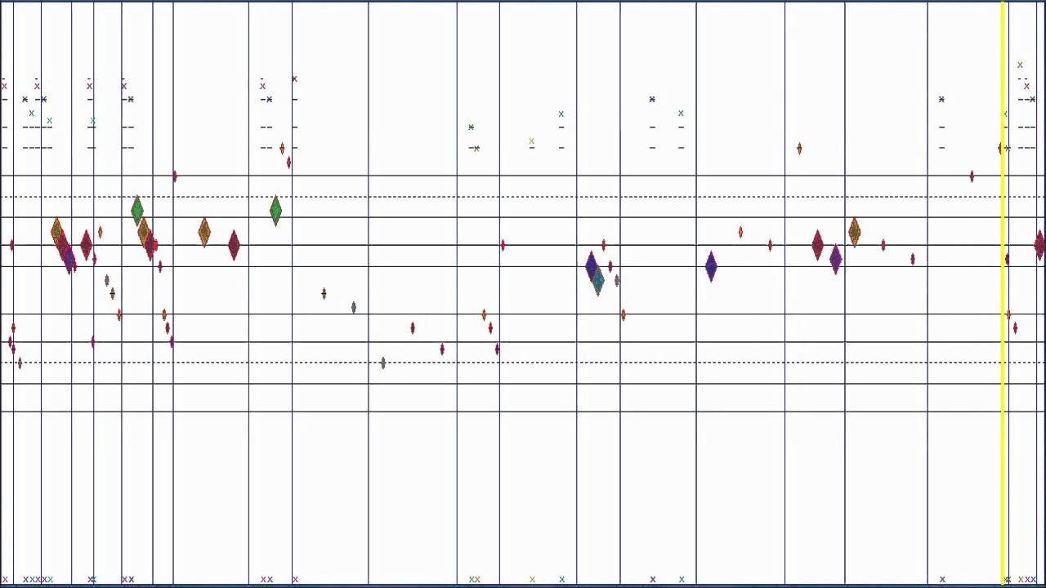1046x588 pixels.
Task: Select the teal diamond note
Action: 598,282
